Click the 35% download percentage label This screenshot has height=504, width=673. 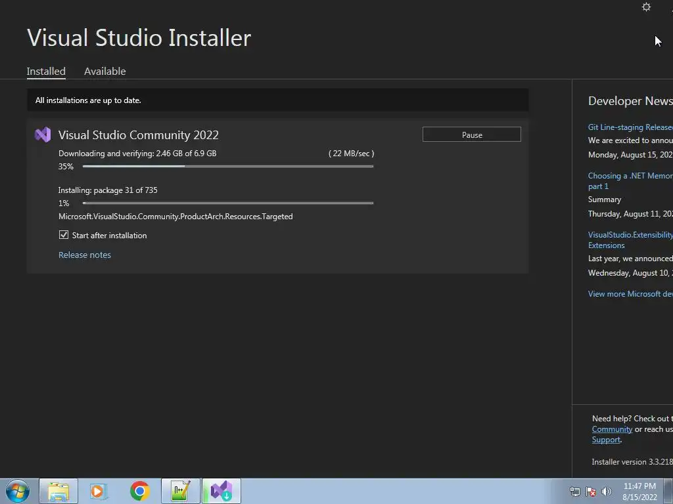pyautogui.click(x=66, y=166)
